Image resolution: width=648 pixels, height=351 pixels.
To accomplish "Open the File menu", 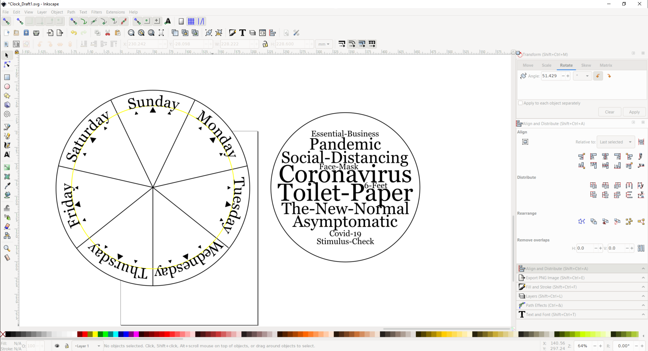I will [5, 12].
